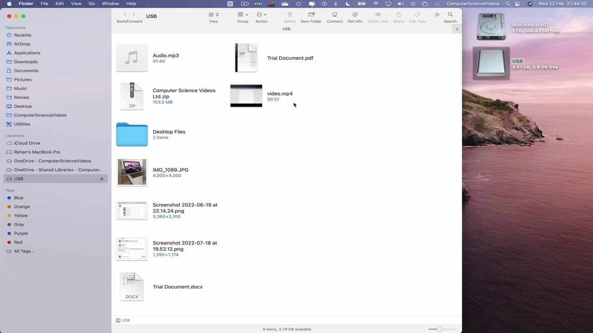Open the Edit menu
Image resolution: width=593 pixels, height=333 pixels.
60,4
